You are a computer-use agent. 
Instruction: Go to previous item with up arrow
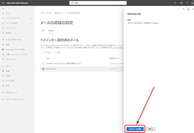click(x=183, y=9)
